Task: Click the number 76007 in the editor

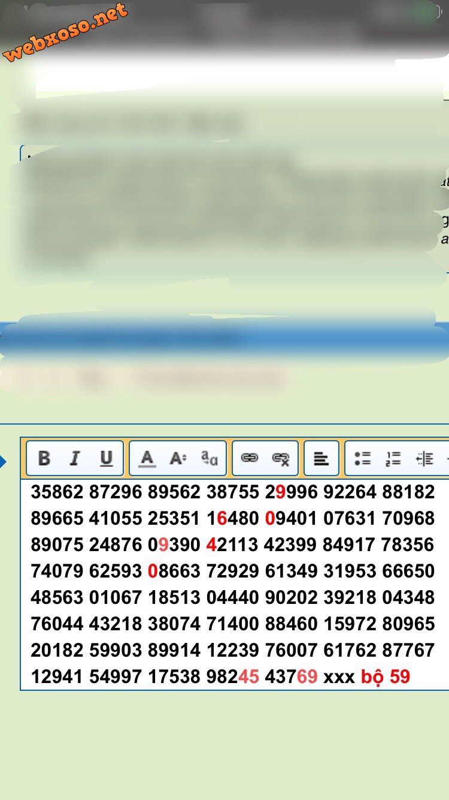Action: tap(292, 651)
